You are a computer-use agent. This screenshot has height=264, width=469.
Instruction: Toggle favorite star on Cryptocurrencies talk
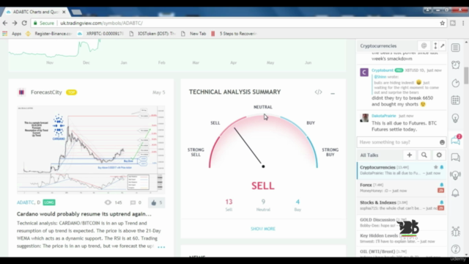pyautogui.click(x=436, y=167)
